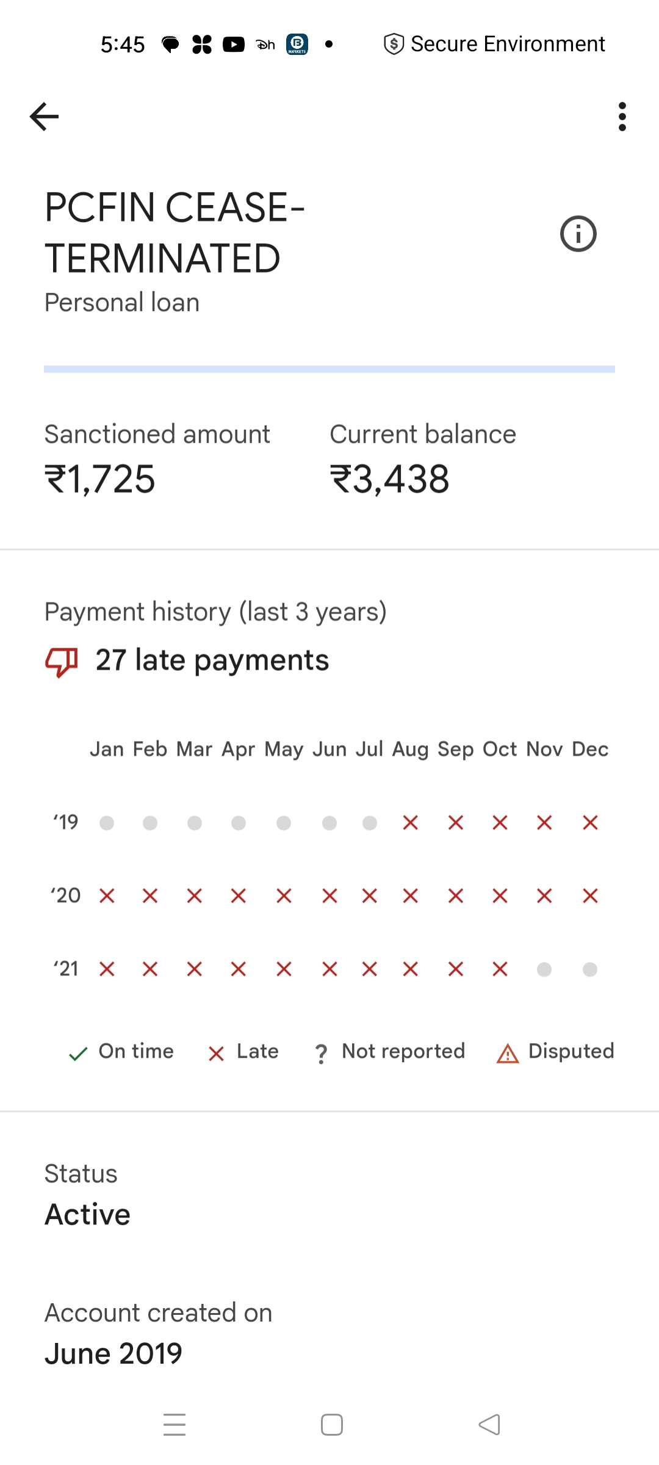
Task: Tap the Disputed warning triangle icon
Action: (508, 1054)
